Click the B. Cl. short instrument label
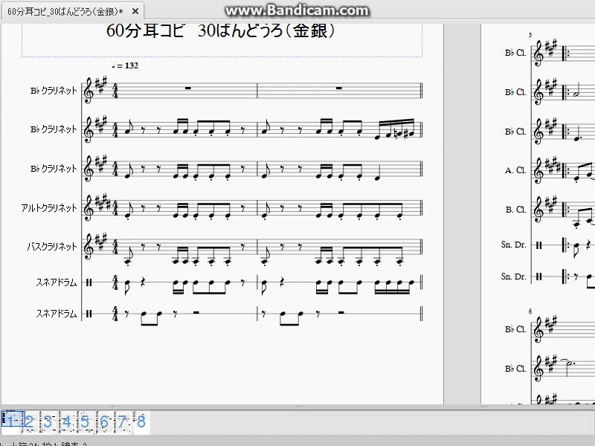This screenshot has height=446, width=595. pyautogui.click(x=515, y=210)
